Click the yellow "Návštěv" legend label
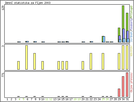This screenshot has height=102, width=134. tap(131, 51)
